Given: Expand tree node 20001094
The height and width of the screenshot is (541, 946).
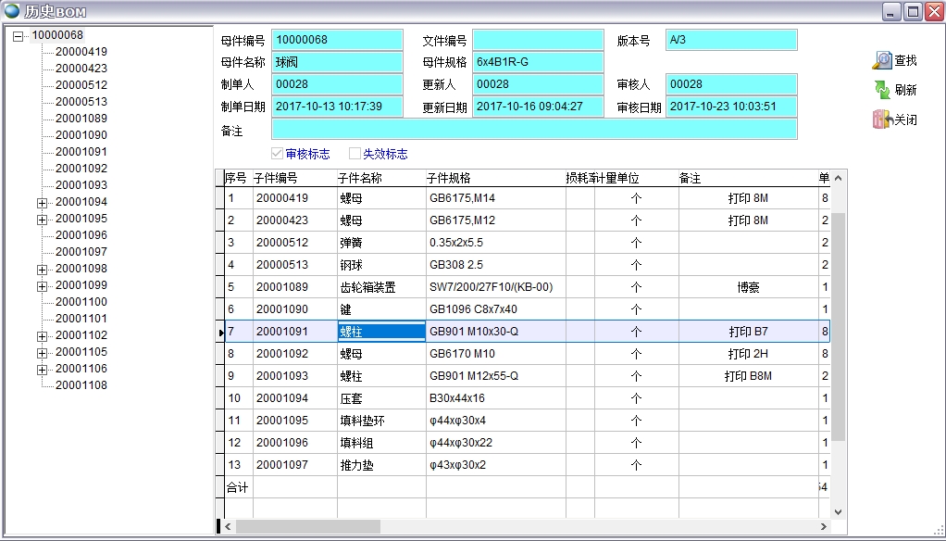Looking at the screenshot, I should point(42,202).
